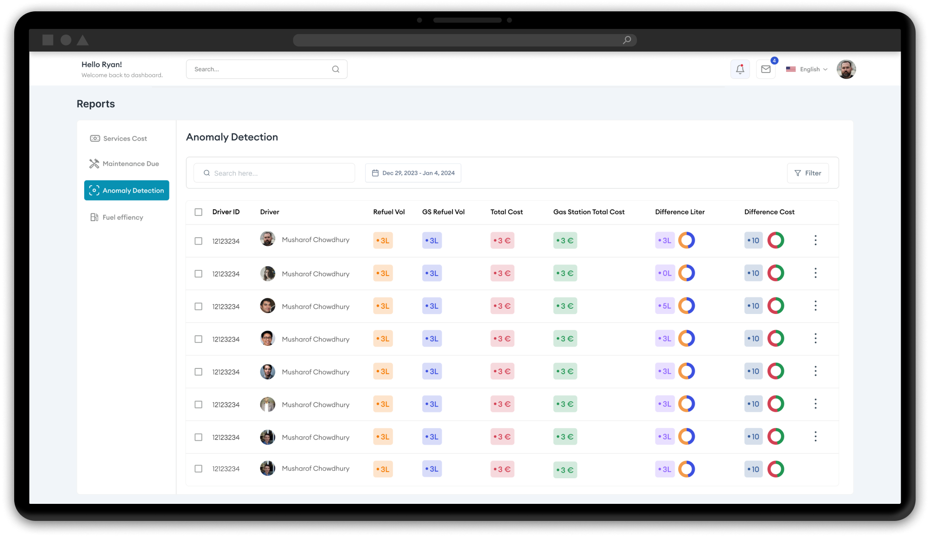Click the header search magnifier icon

click(336, 69)
